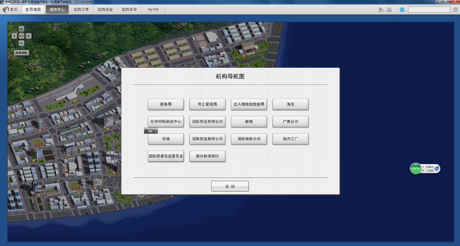The image size is (460, 246).
Task: Click the blue 鑫 funds icon
Action: tap(402, 10)
